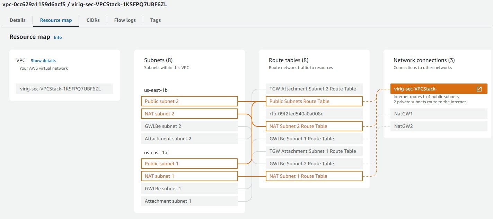Click the Info link beside Resource map

58,37
